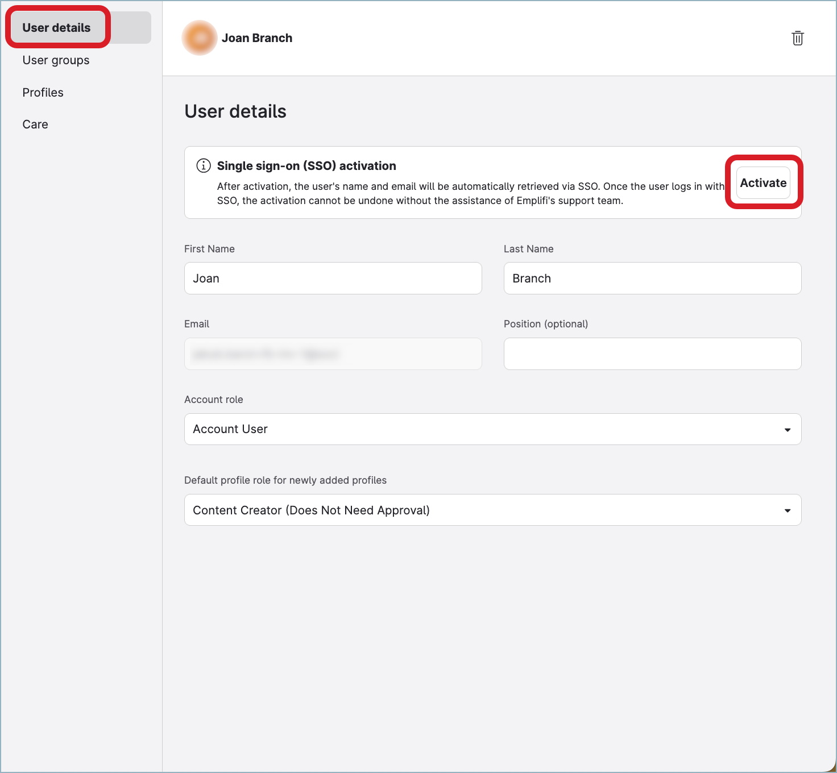This screenshot has height=773, width=837.
Task: Click the Single sign-on (SSO) activation title
Action: pos(306,166)
